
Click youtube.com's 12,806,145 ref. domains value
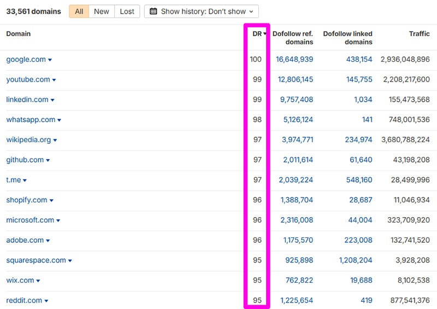coord(296,79)
